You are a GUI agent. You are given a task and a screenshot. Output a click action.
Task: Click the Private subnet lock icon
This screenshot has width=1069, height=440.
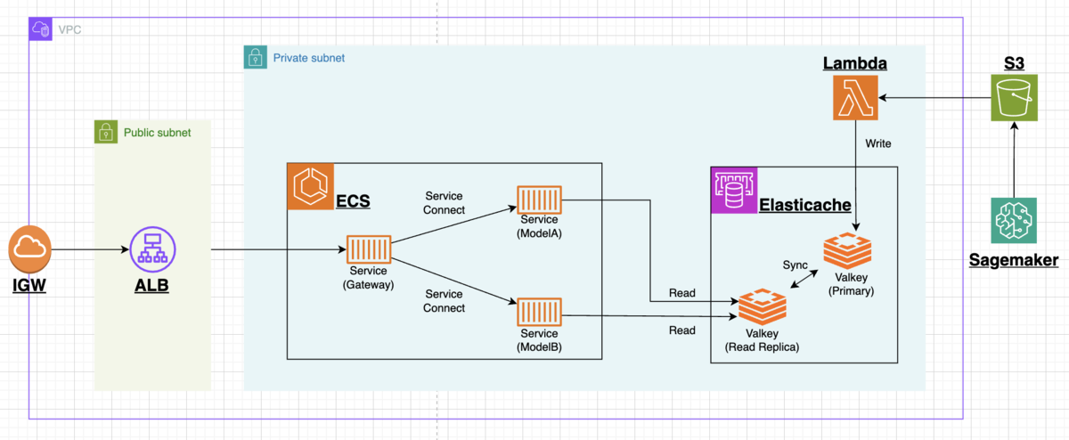(x=255, y=57)
